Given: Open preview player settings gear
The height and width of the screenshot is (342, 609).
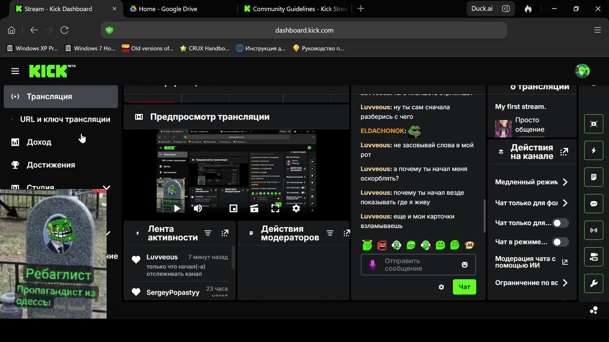Looking at the screenshot, I should click(x=296, y=208).
